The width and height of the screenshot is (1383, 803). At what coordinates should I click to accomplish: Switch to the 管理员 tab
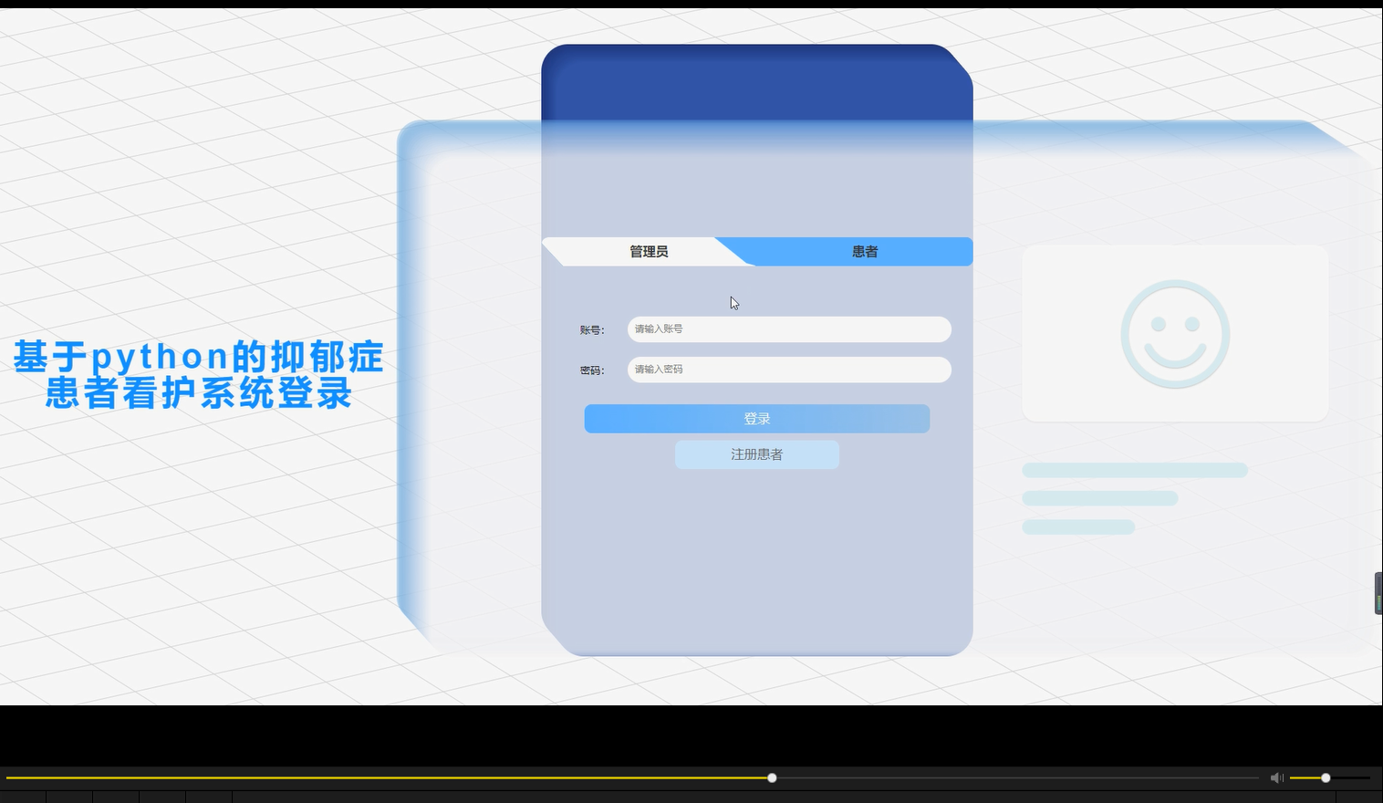648,252
